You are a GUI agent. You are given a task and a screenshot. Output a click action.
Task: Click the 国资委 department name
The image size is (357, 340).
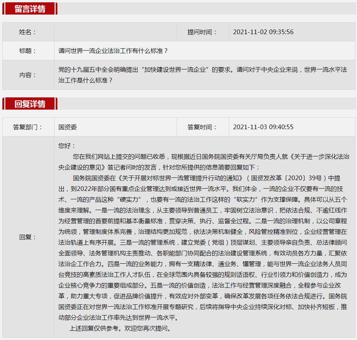click(x=68, y=127)
